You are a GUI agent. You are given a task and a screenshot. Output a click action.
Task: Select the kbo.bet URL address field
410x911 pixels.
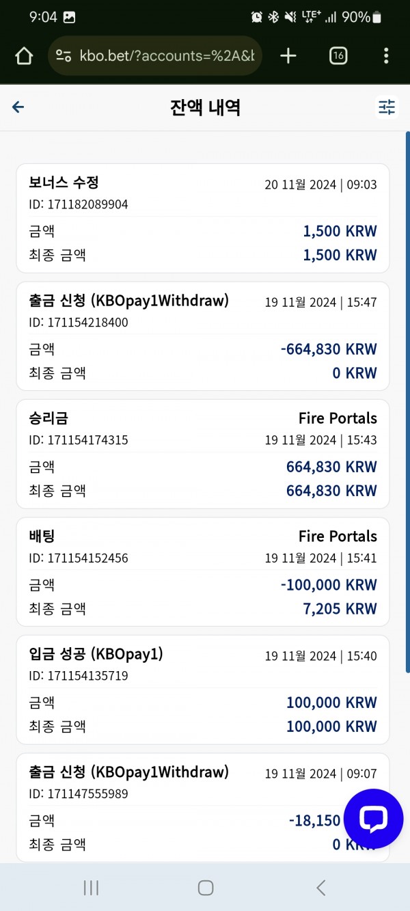(x=155, y=56)
